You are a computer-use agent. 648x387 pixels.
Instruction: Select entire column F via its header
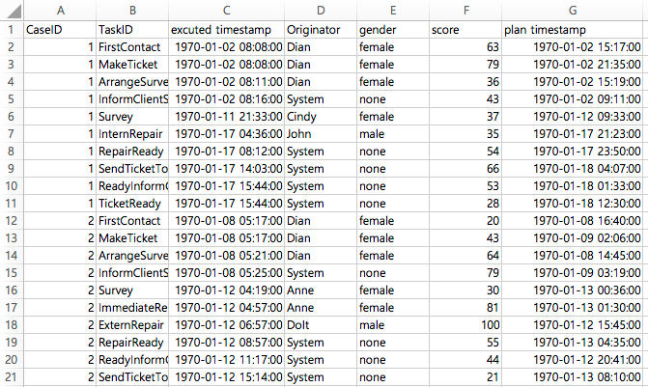click(x=465, y=10)
